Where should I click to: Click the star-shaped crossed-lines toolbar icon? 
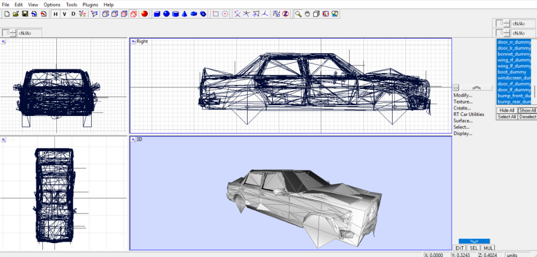(x=246, y=14)
